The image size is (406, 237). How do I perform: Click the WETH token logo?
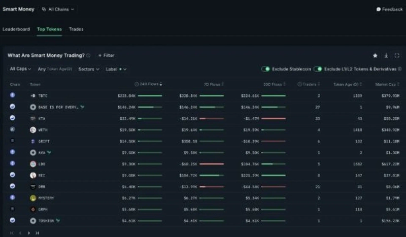33,129
